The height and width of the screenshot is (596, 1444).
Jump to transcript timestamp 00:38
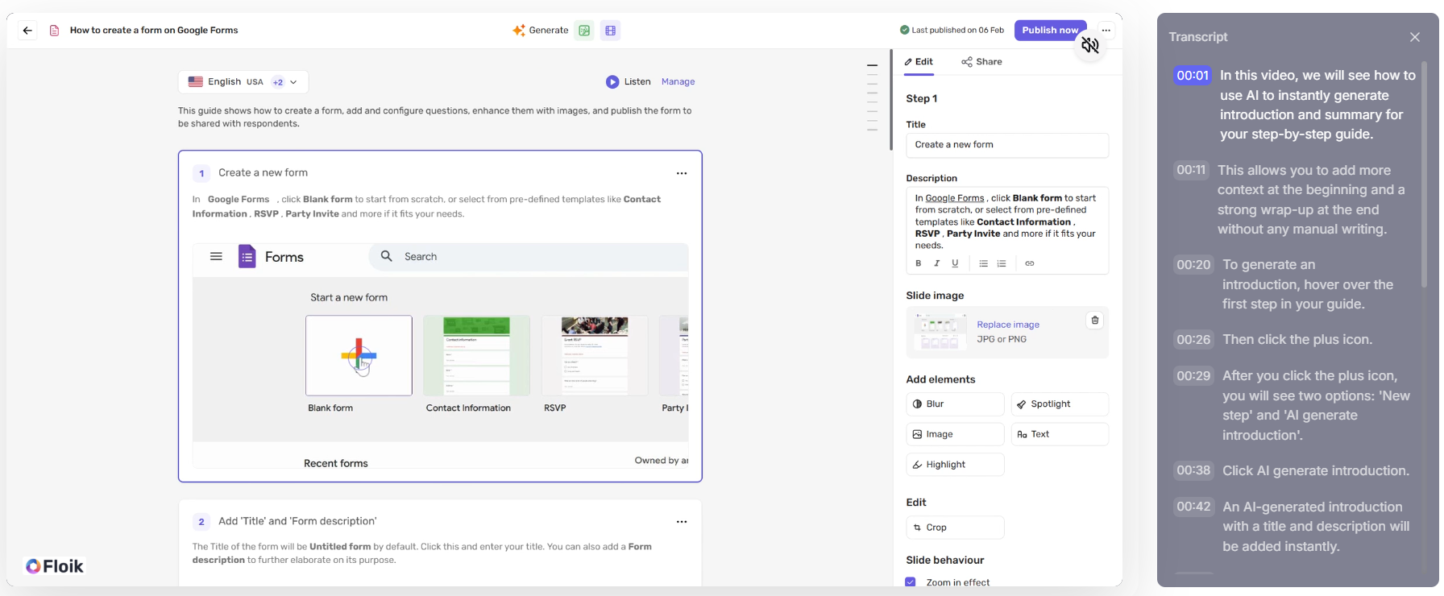tap(1193, 471)
